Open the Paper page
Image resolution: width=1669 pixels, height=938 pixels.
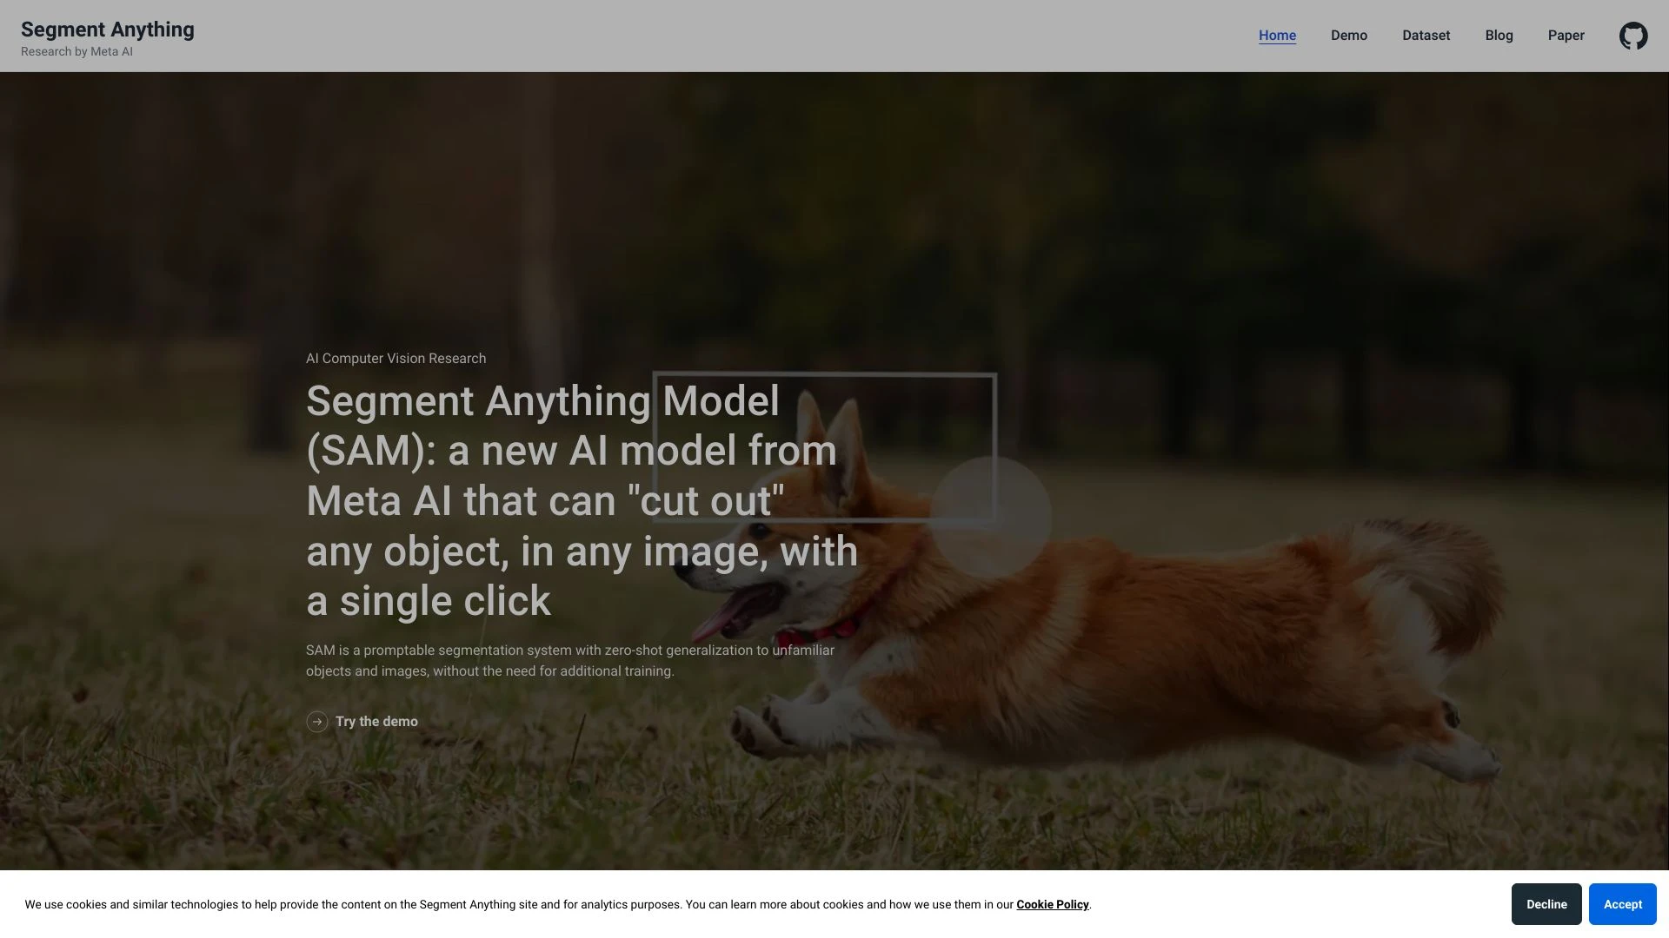[1566, 36]
